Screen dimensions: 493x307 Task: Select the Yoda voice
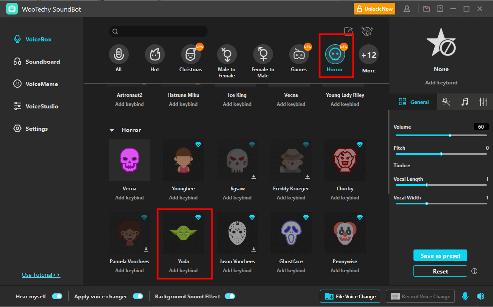(x=183, y=233)
